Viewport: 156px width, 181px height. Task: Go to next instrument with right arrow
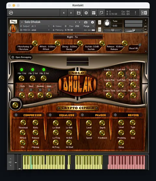(x=71, y=13)
